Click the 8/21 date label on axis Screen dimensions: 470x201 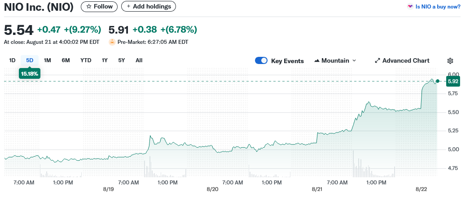317,189
